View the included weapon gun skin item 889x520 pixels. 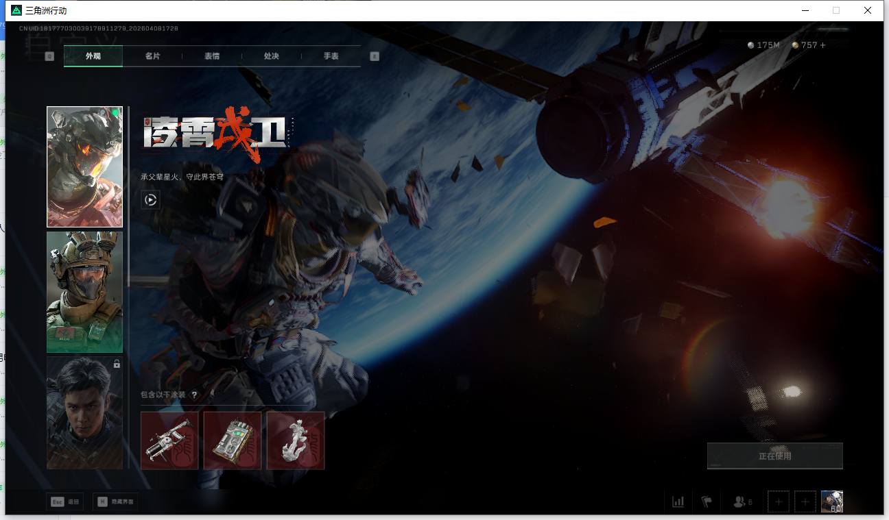click(169, 441)
